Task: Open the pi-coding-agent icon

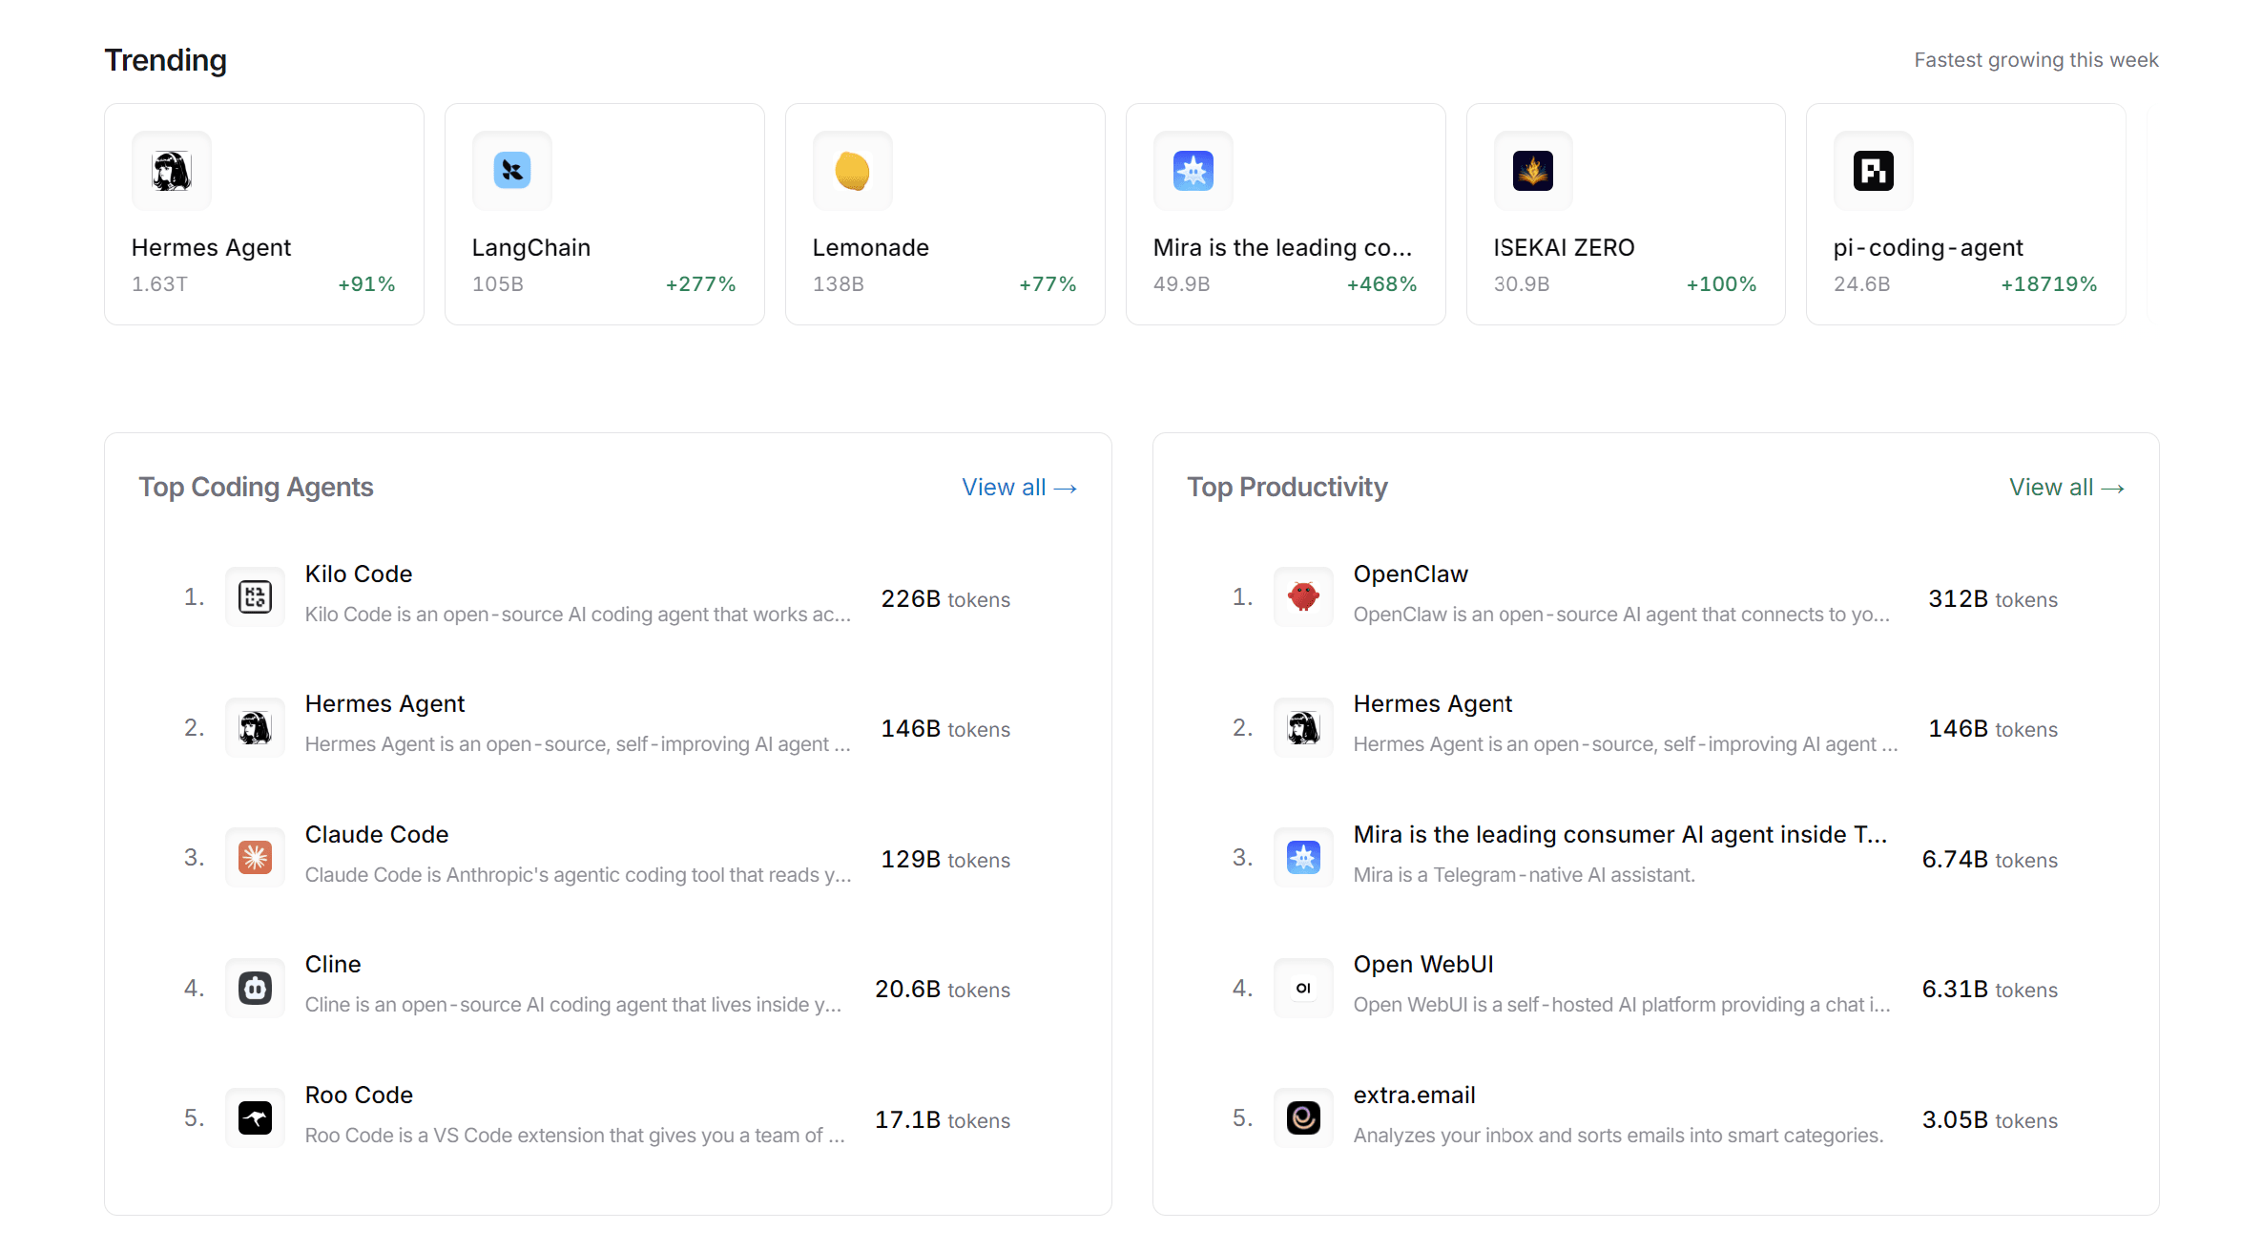Action: coord(1874,171)
